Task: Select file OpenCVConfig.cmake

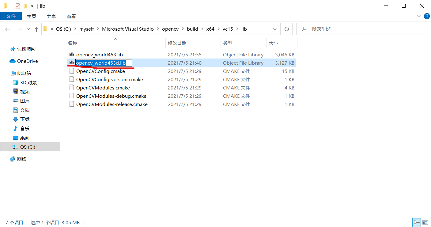Action: tap(100, 71)
